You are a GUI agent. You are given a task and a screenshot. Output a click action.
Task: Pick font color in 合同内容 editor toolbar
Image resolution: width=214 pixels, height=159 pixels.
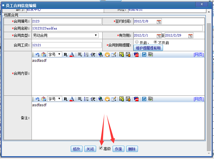(x=72, y=54)
